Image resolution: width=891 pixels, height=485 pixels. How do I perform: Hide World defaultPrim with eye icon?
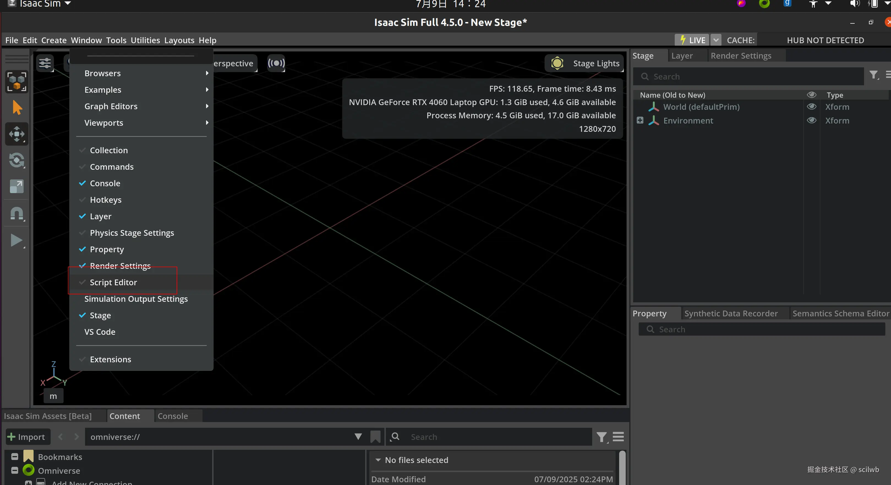pyautogui.click(x=811, y=106)
